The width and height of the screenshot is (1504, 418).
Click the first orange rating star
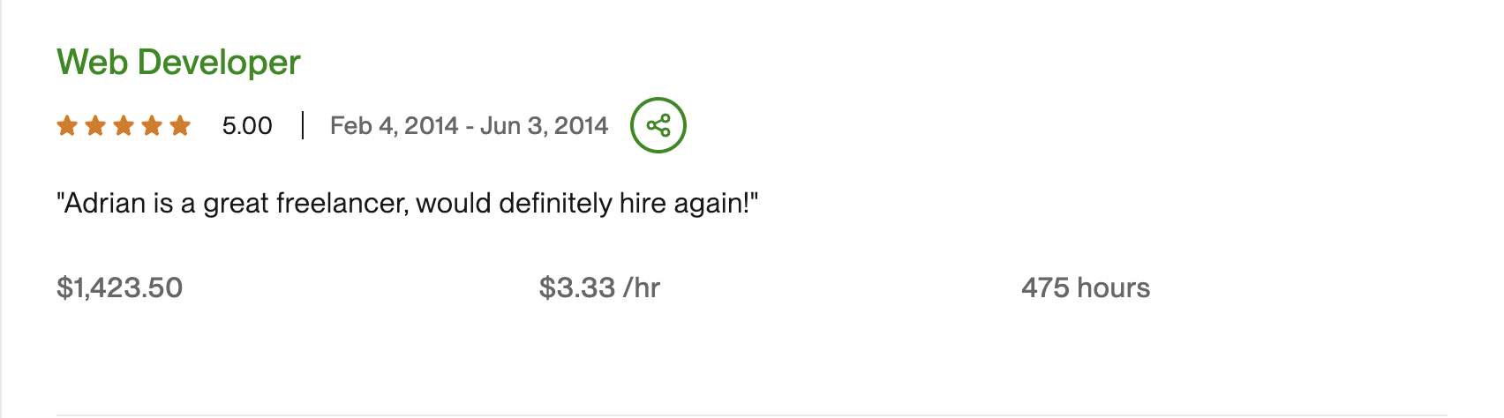(67, 126)
